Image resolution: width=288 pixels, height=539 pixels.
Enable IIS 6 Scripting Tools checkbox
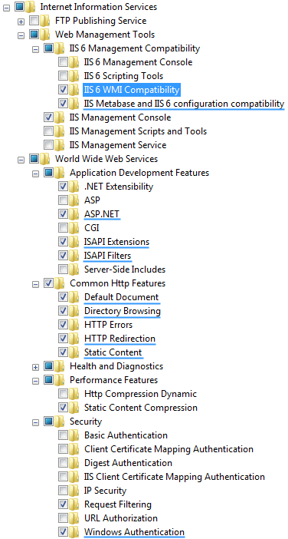click(63, 76)
